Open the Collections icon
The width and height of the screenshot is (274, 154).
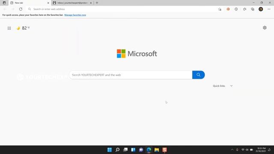point(253,9)
